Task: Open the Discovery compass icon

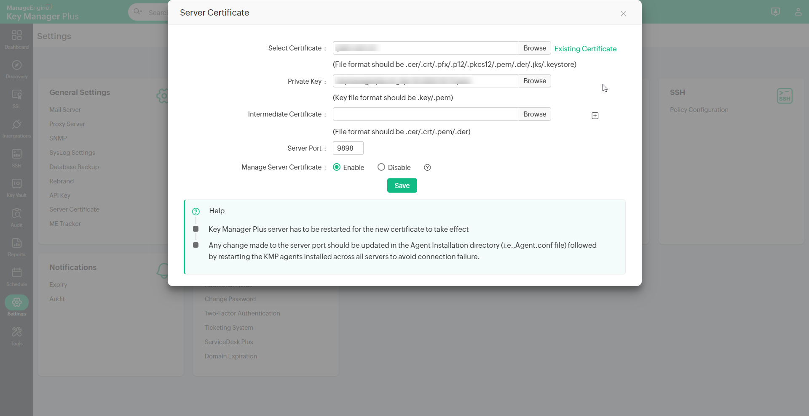Action: (16, 65)
